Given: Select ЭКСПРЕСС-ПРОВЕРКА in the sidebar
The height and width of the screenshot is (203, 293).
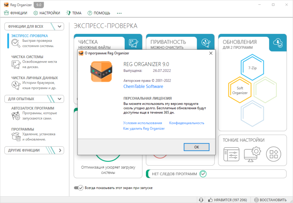Looking at the screenshot, I should tap(30, 36).
